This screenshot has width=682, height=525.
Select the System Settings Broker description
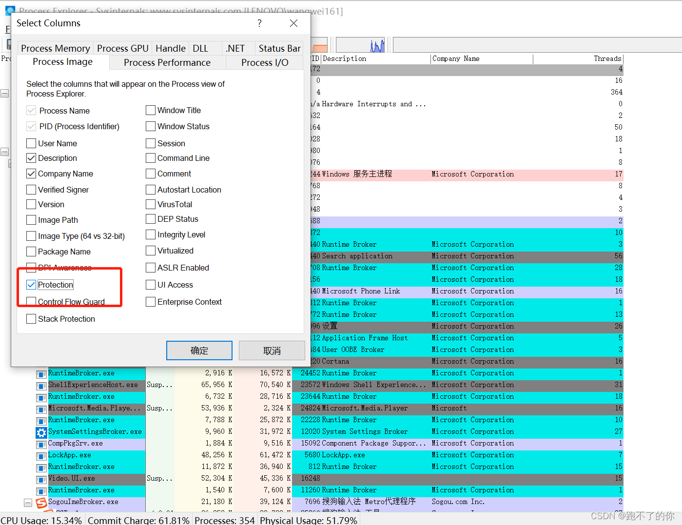point(365,431)
